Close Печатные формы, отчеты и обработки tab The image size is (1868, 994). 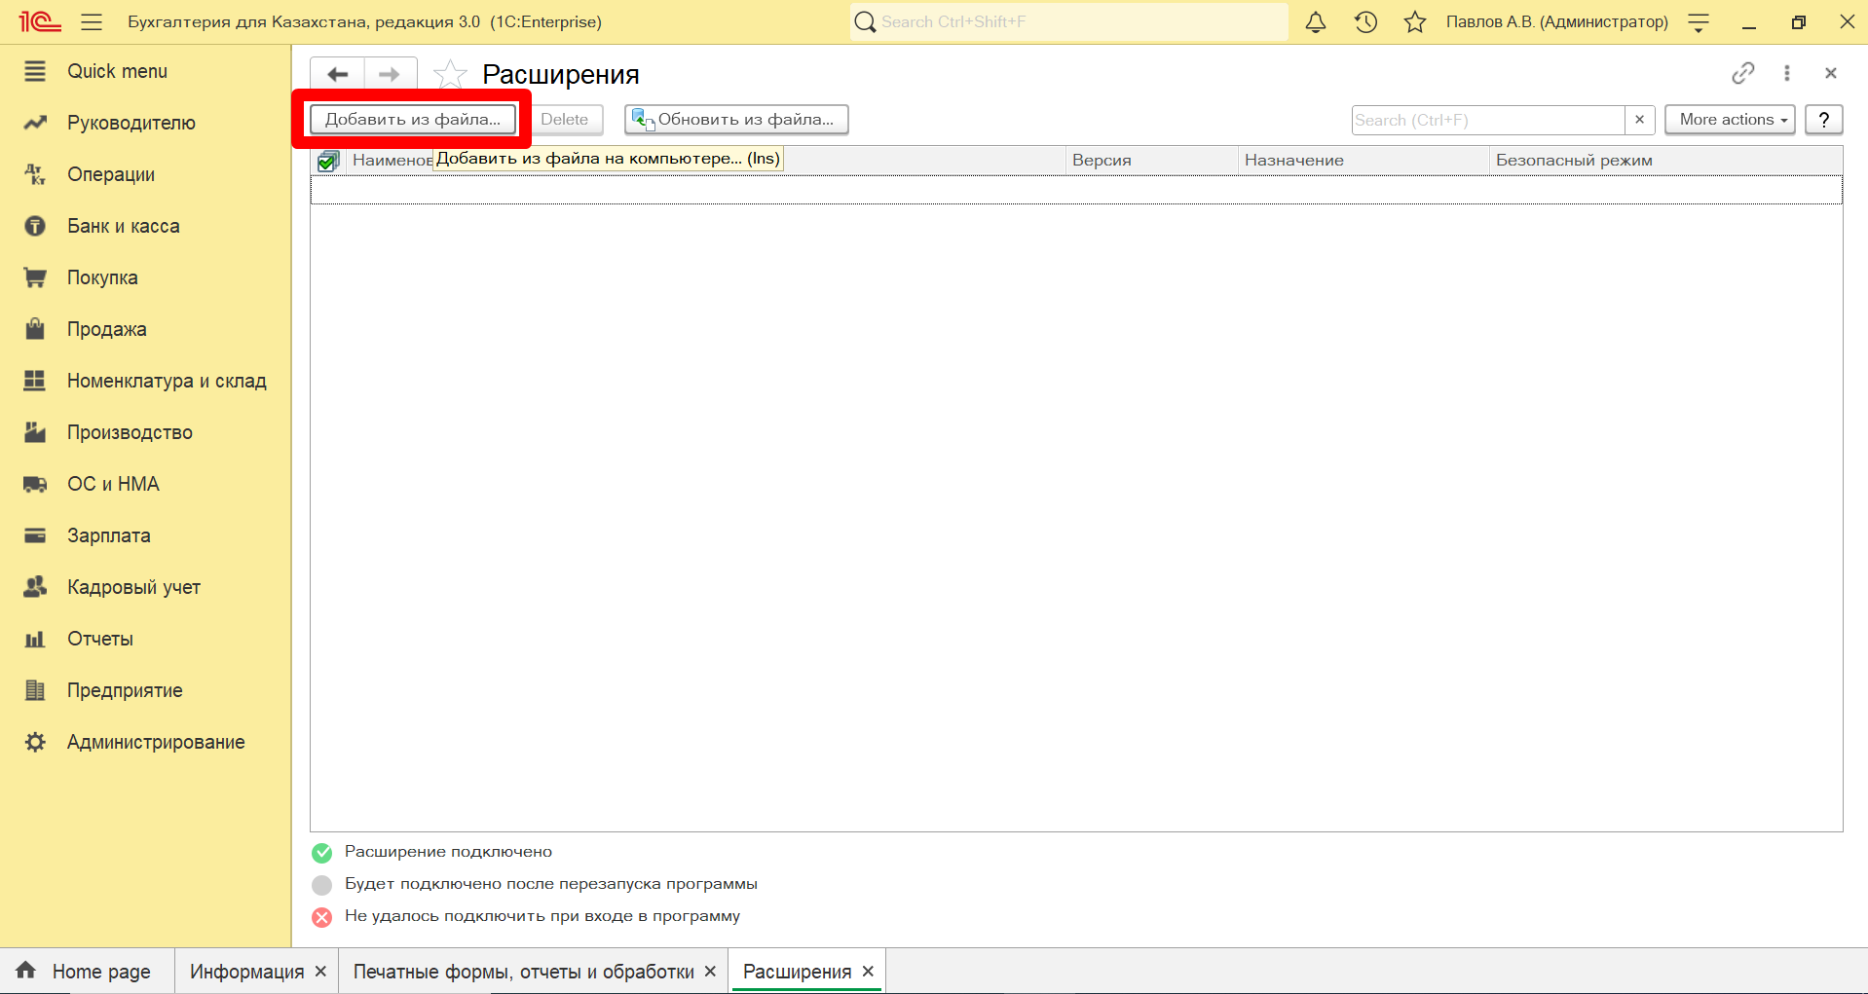710,972
